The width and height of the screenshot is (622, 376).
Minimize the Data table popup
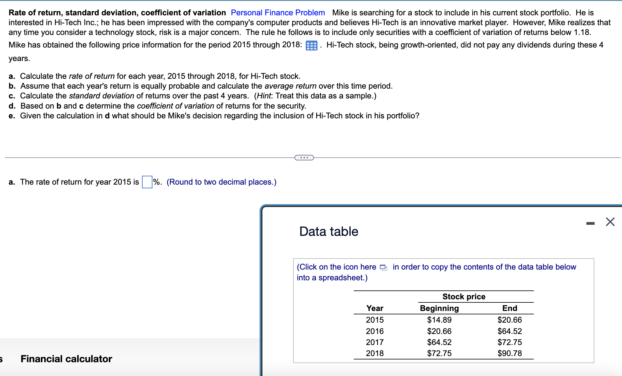pyautogui.click(x=590, y=223)
